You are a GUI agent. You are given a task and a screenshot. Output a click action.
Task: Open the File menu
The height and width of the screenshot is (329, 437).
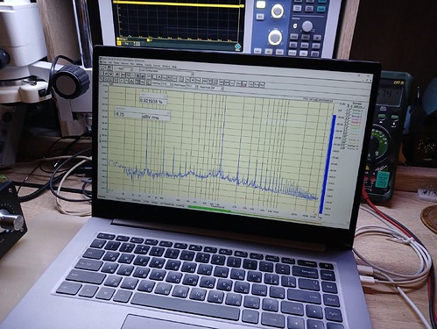pos(104,62)
